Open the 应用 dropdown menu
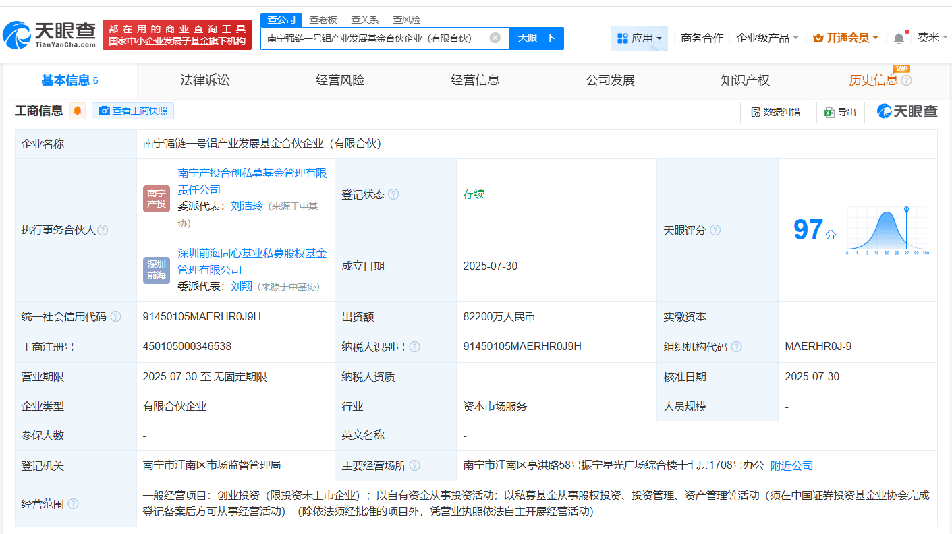This screenshot has width=952, height=534. pos(639,38)
